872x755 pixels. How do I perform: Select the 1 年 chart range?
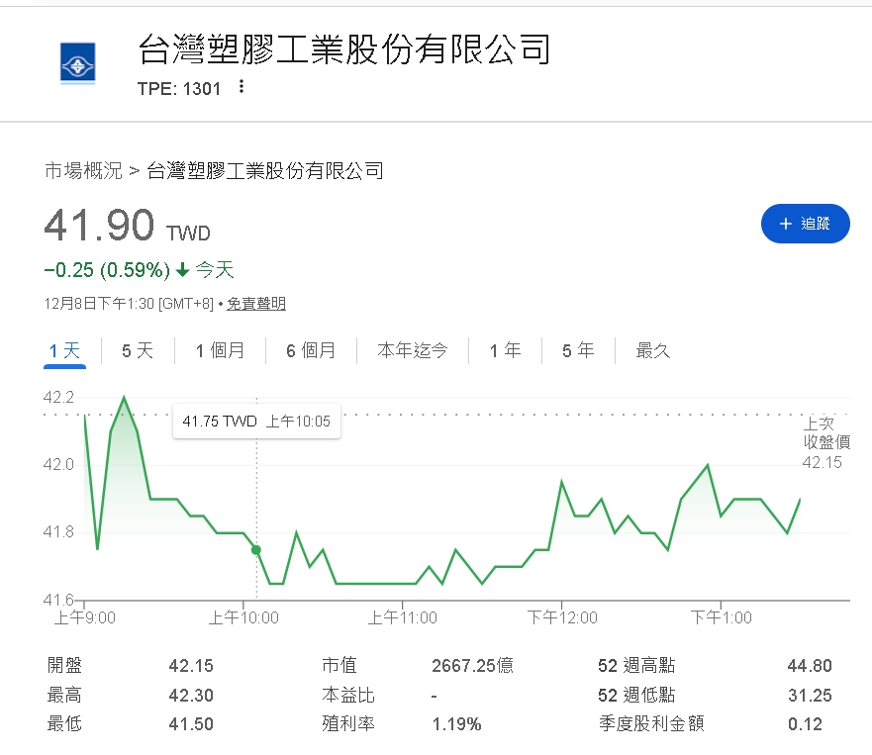505,350
